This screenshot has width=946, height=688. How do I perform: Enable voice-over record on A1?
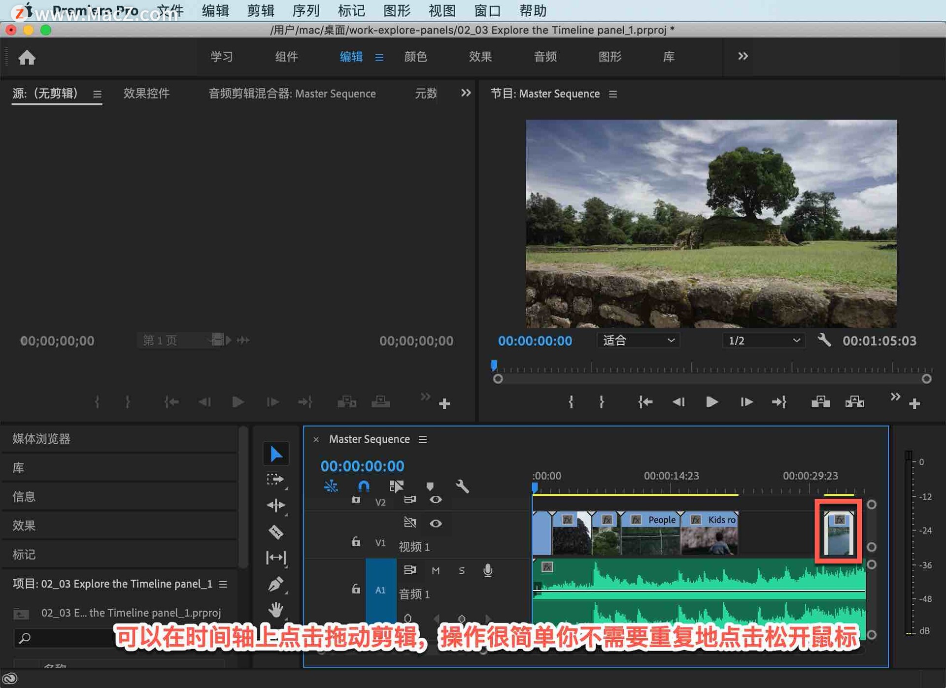[x=488, y=570]
